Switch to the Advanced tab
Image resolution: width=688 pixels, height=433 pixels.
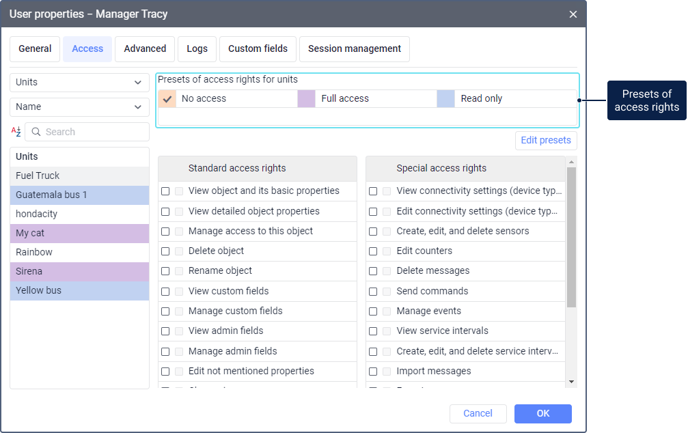coord(145,49)
